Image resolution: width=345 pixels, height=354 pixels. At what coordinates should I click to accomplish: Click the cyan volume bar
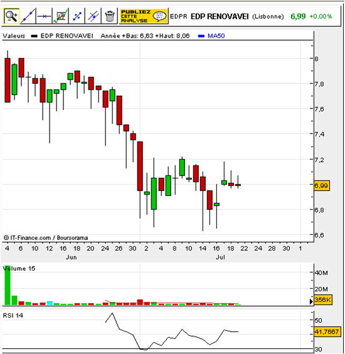pos(50,303)
